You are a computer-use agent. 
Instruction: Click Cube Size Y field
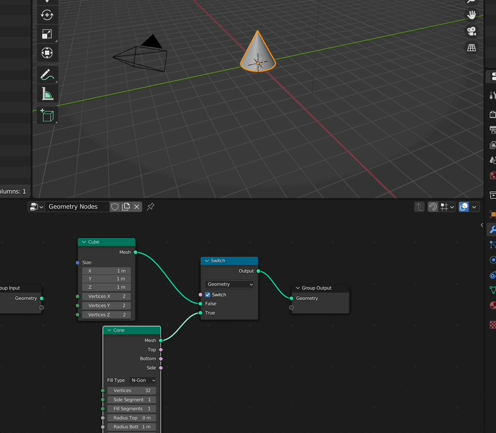click(x=106, y=279)
